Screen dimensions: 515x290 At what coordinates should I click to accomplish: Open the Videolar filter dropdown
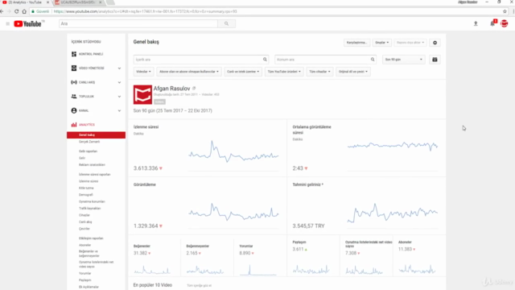click(x=143, y=72)
